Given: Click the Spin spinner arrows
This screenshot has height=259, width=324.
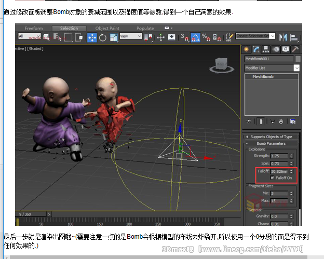Looking at the screenshot, I should tap(291, 163).
